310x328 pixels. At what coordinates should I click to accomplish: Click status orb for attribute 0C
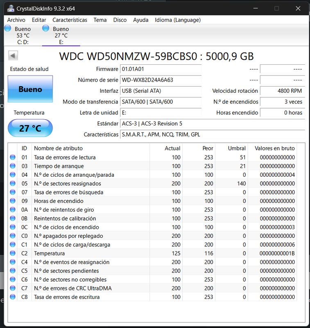13,227
